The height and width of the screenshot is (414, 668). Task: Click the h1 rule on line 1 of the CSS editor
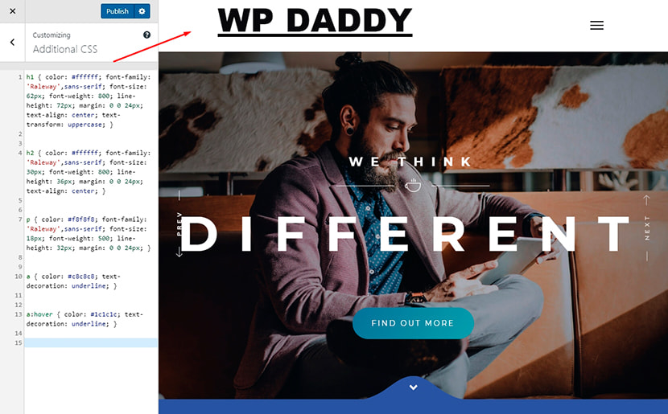click(x=89, y=100)
